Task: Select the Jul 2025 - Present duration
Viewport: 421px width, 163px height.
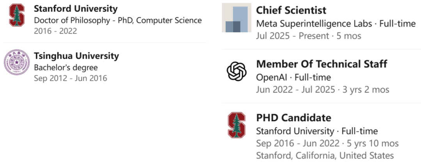Action: coord(309,36)
